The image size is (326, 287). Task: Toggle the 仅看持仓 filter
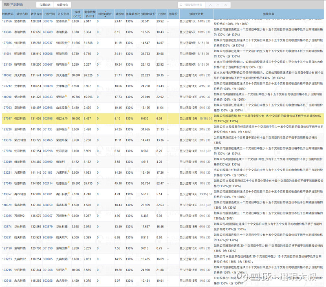pos(63,5)
